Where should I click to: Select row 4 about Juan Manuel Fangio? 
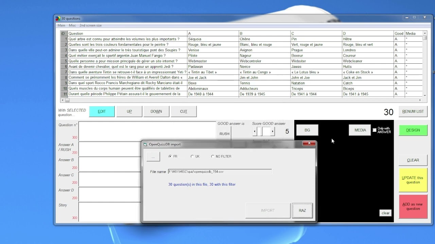point(241,56)
